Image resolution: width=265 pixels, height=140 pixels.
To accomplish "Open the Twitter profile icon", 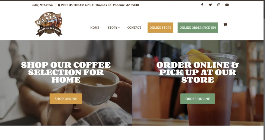I will (x=210, y=5).
